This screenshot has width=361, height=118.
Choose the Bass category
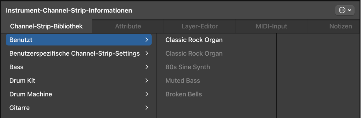(x=79, y=67)
